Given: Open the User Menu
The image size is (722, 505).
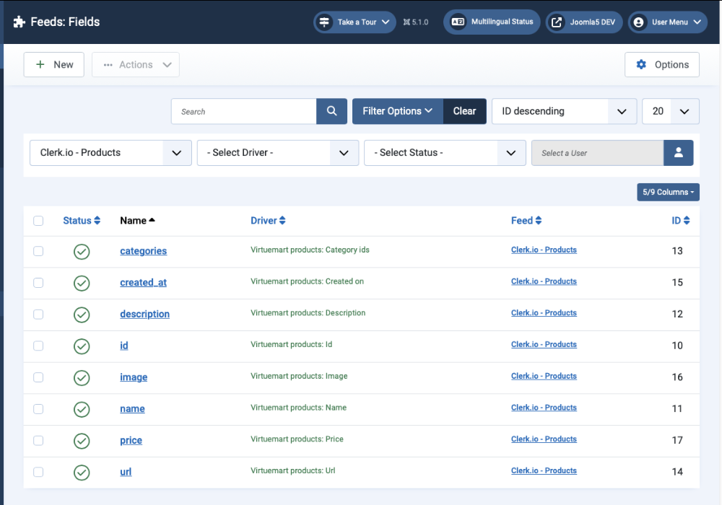Looking at the screenshot, I should pyautogui.click(x=667, y=22).
